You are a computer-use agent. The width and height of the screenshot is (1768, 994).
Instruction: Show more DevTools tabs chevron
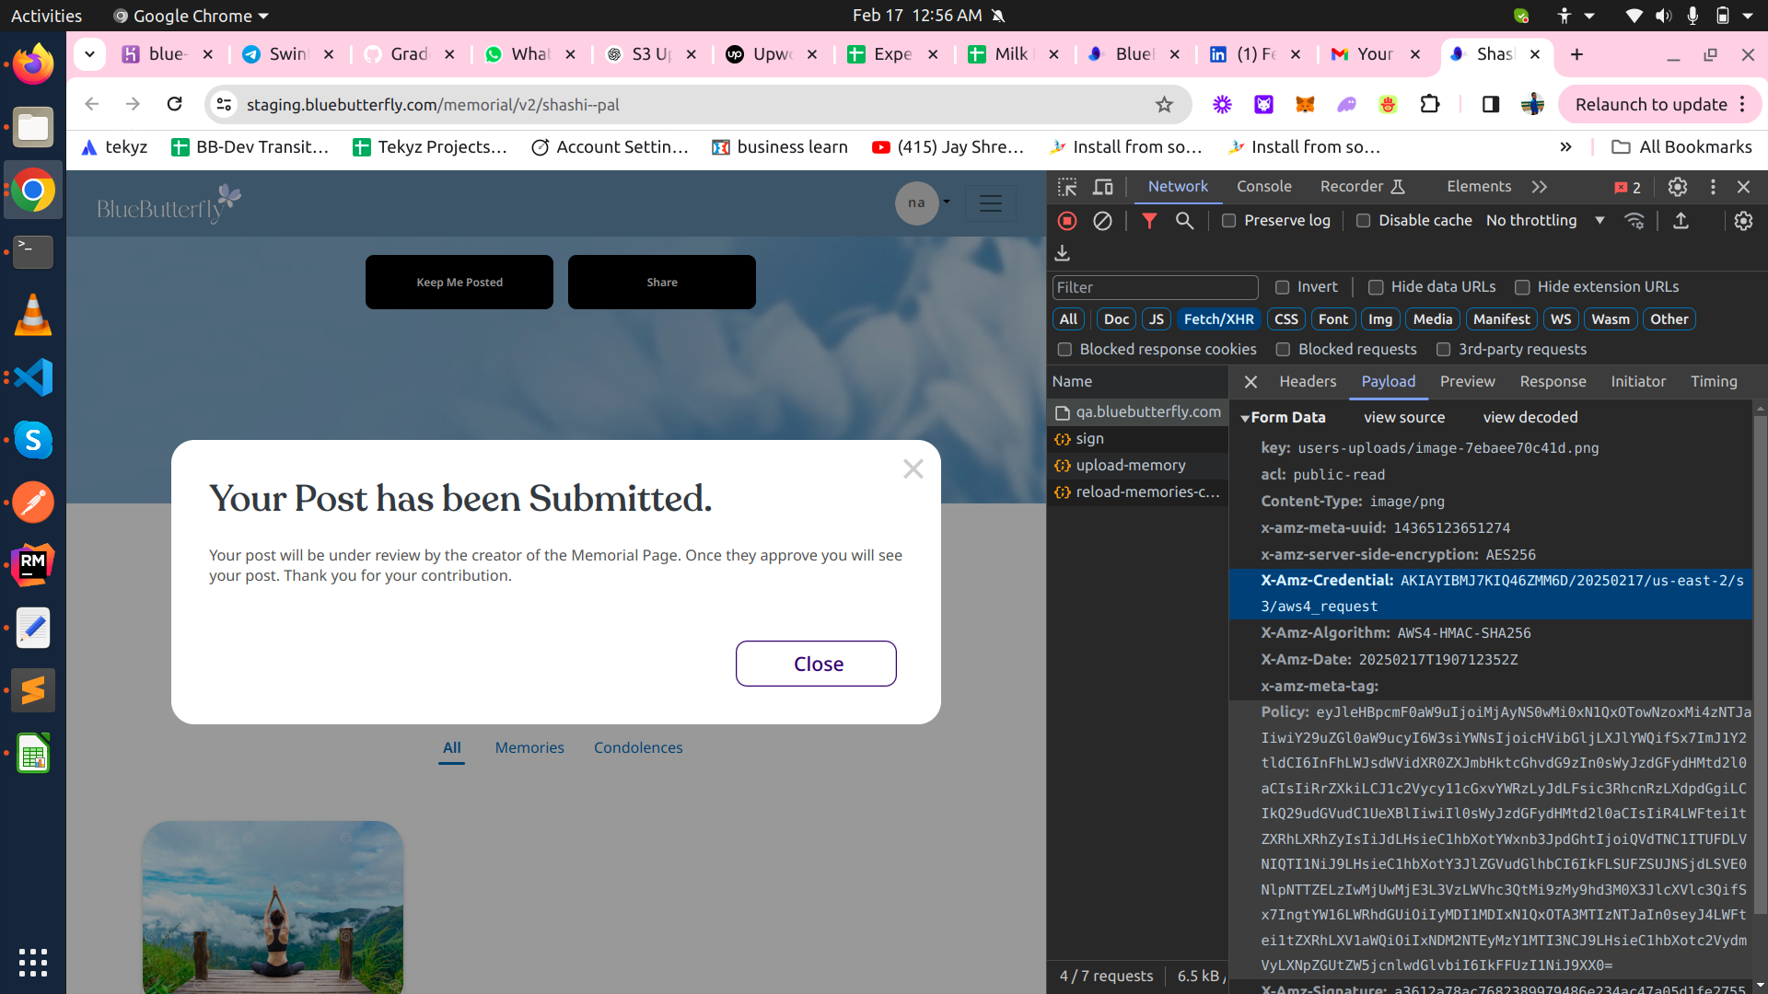coord(1540,187)
